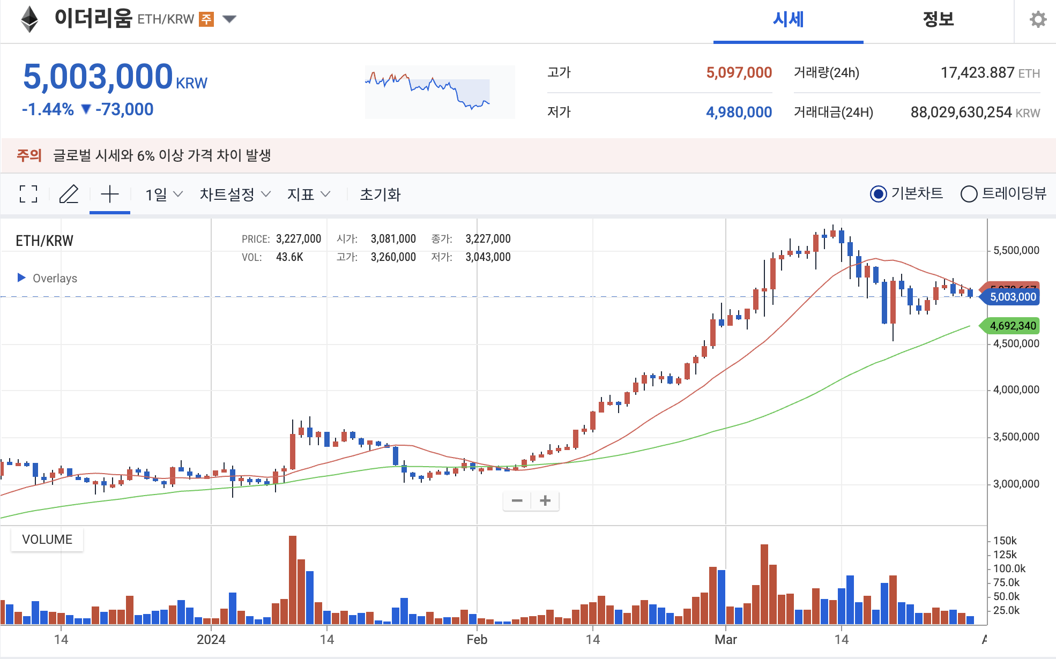Screen dimensions: 1056x659
Task: Click the mini price sparkline thumbnail
Action: tap(440, 92)
